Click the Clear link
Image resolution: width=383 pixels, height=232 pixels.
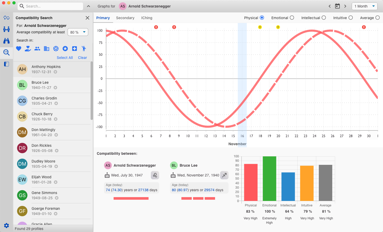[x=83, y=58]
